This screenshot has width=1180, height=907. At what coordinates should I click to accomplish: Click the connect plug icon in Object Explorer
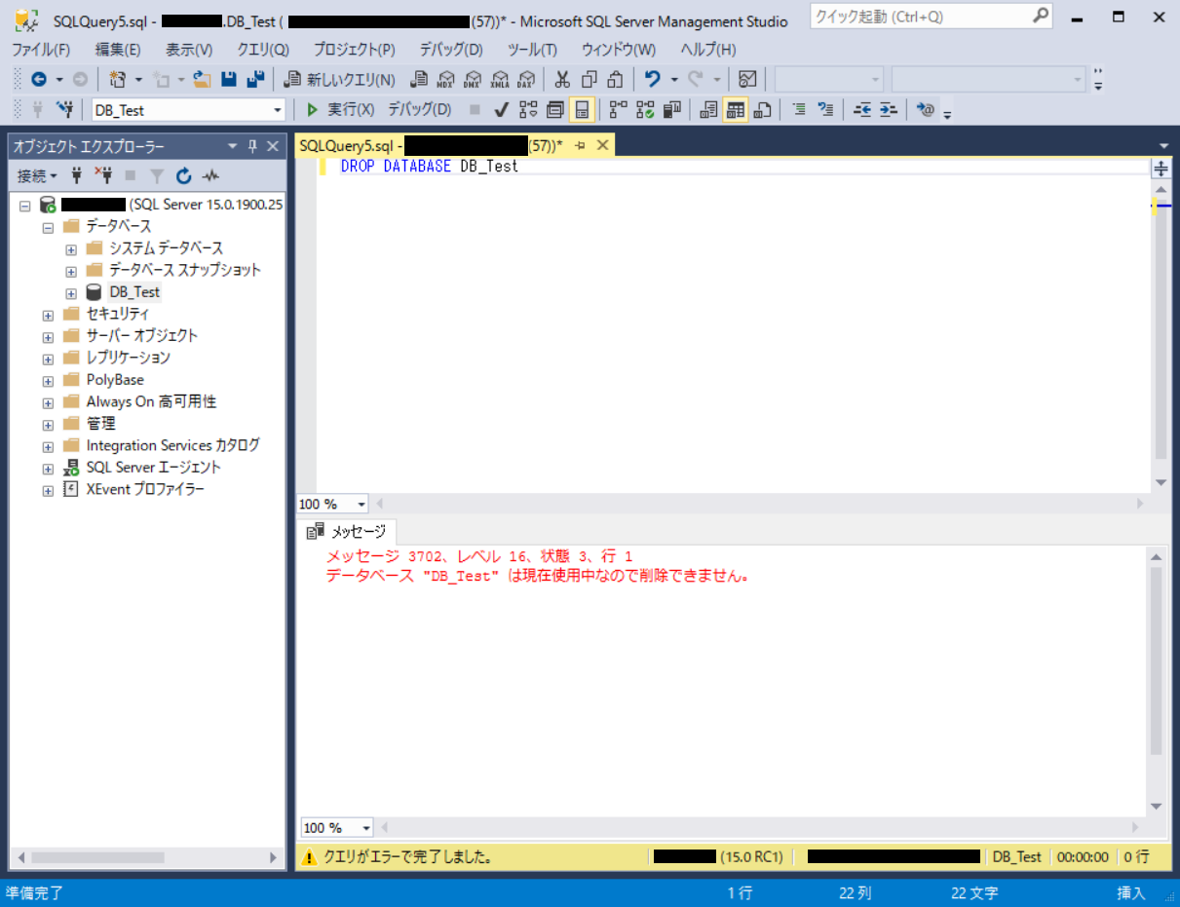(78, 176)
